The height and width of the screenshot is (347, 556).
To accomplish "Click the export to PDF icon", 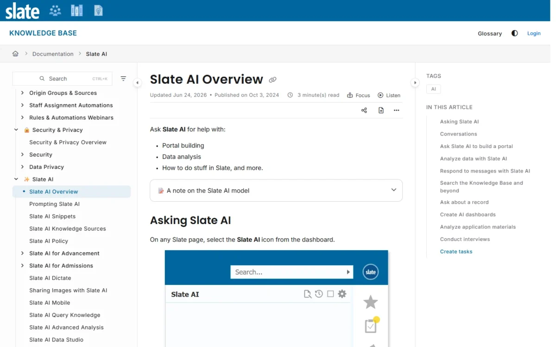I will coord(381,110).
